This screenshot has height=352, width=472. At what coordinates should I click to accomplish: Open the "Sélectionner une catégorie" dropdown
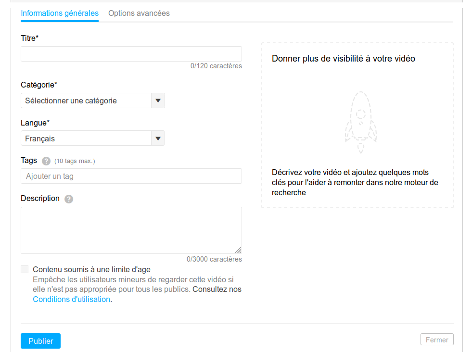click(x=87, y=101)
